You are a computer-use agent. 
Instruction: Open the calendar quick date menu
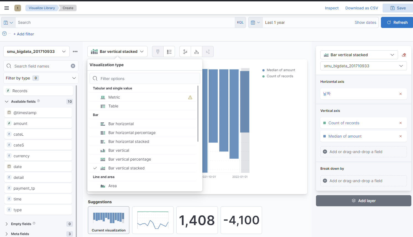click(255, 22)
